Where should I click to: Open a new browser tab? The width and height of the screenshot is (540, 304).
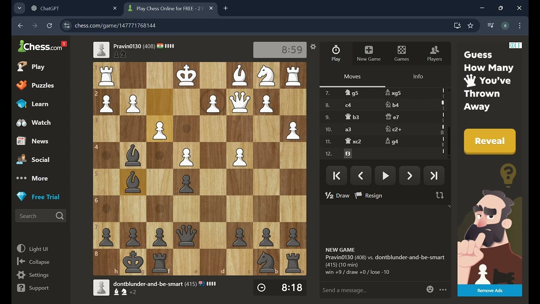(225, 8)
